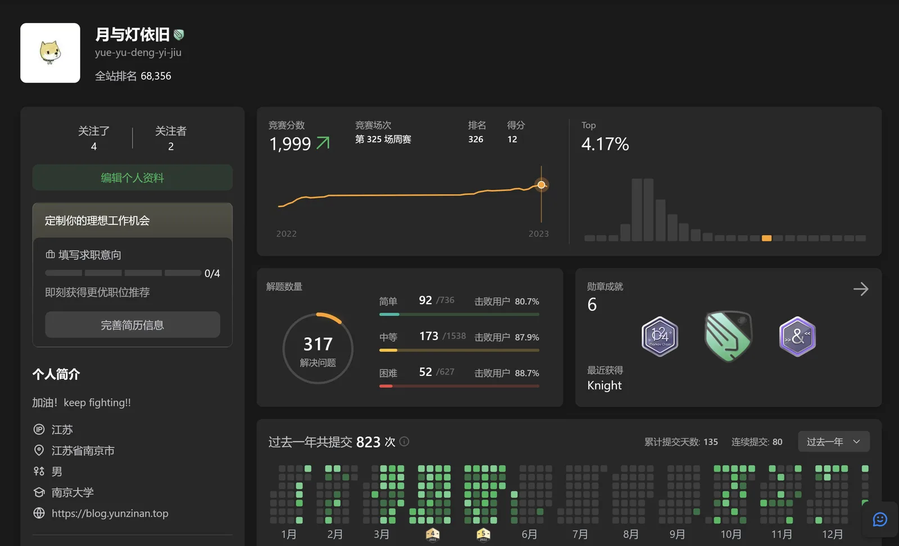This screenshot has width=899, height=546.
Task: Click the Top 4.17% value
Action: [605, 144]
